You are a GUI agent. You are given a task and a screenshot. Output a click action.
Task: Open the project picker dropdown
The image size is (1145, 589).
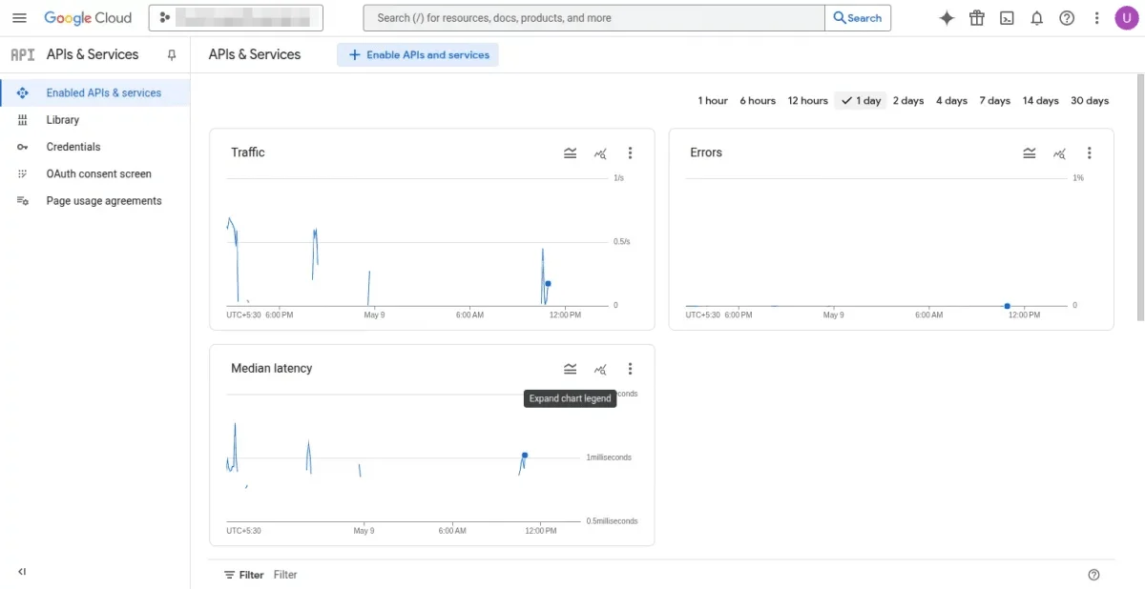(234, 17)
